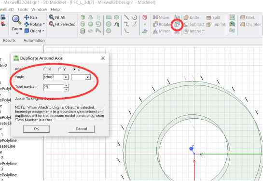Select the Three Point Arc tool
This screenshot has width=263, height=181.
click(126, 31)
